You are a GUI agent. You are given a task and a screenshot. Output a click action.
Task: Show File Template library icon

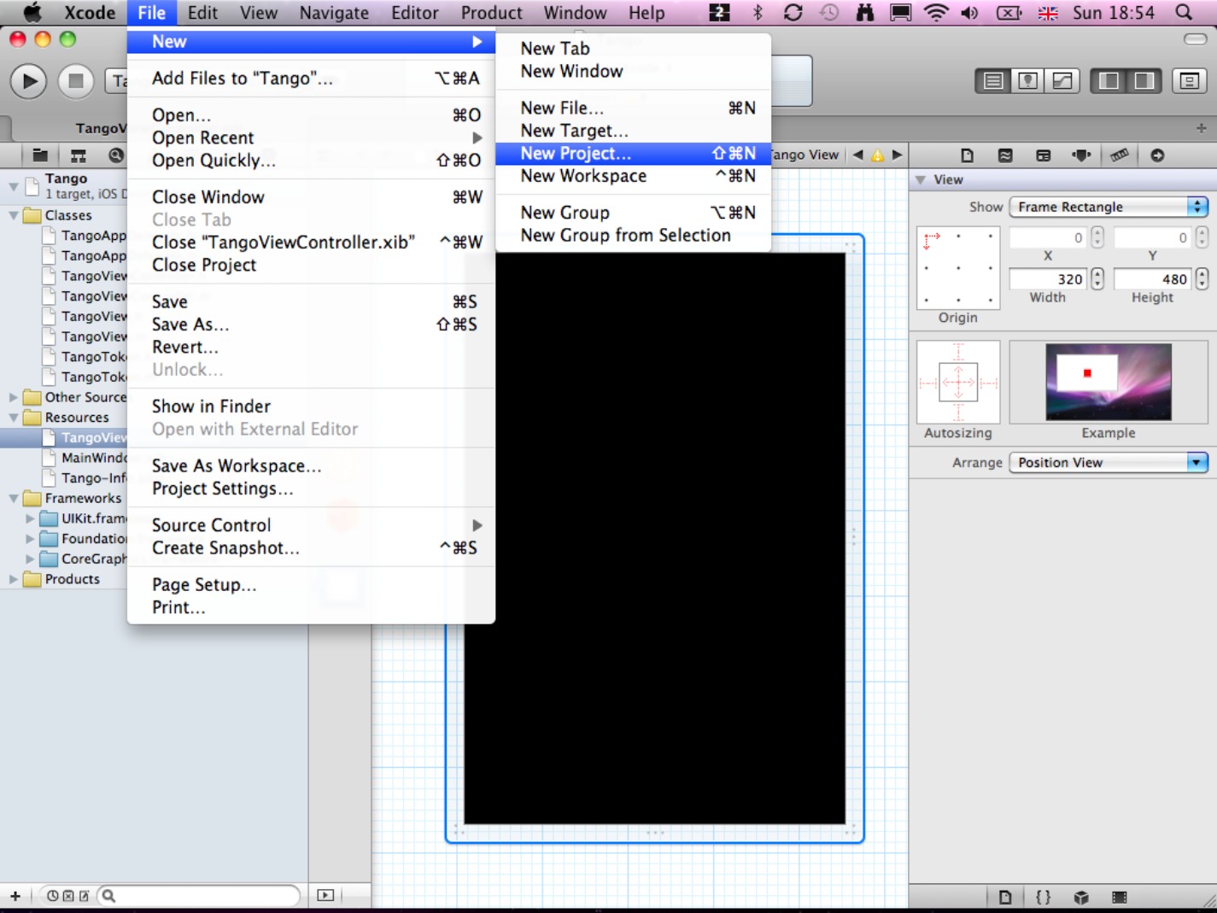point(1005,897)
